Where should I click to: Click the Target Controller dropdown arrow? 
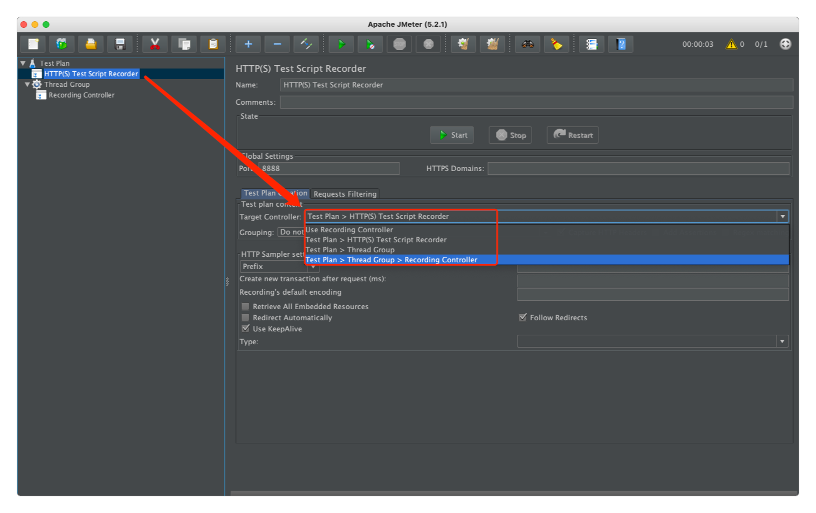(783, 216)
